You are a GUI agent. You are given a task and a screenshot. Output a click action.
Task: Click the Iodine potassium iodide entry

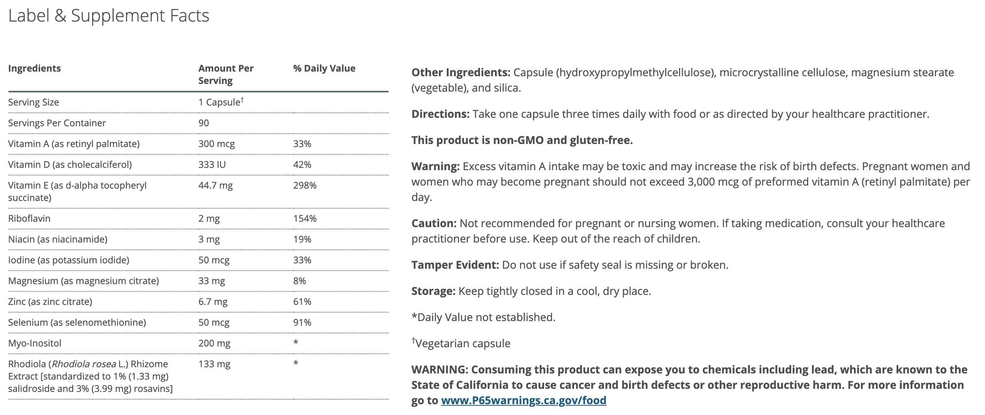(68, 260)
